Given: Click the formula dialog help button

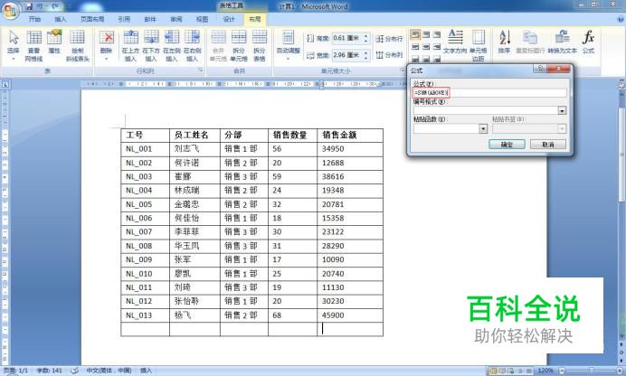Looking at the screenshot, I should pyautogui.click(x=539, y=69).
